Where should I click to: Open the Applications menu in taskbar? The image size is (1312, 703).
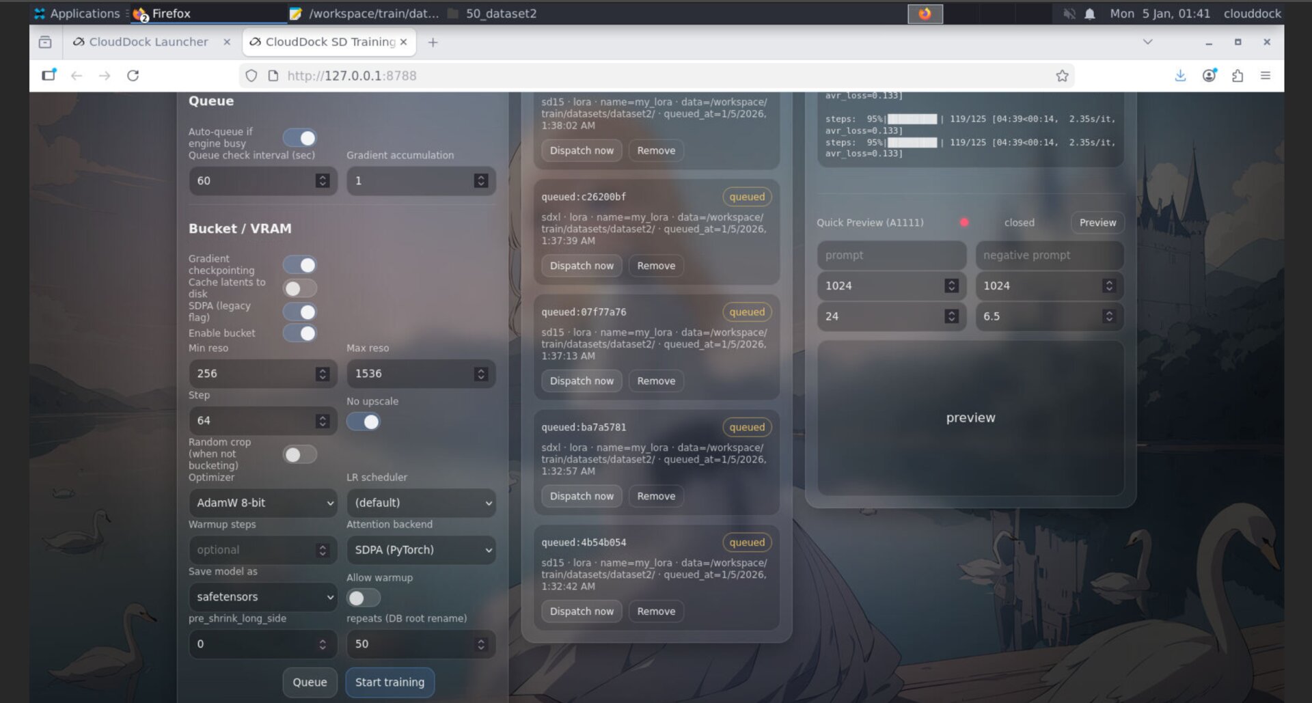[x=77, y=14]
